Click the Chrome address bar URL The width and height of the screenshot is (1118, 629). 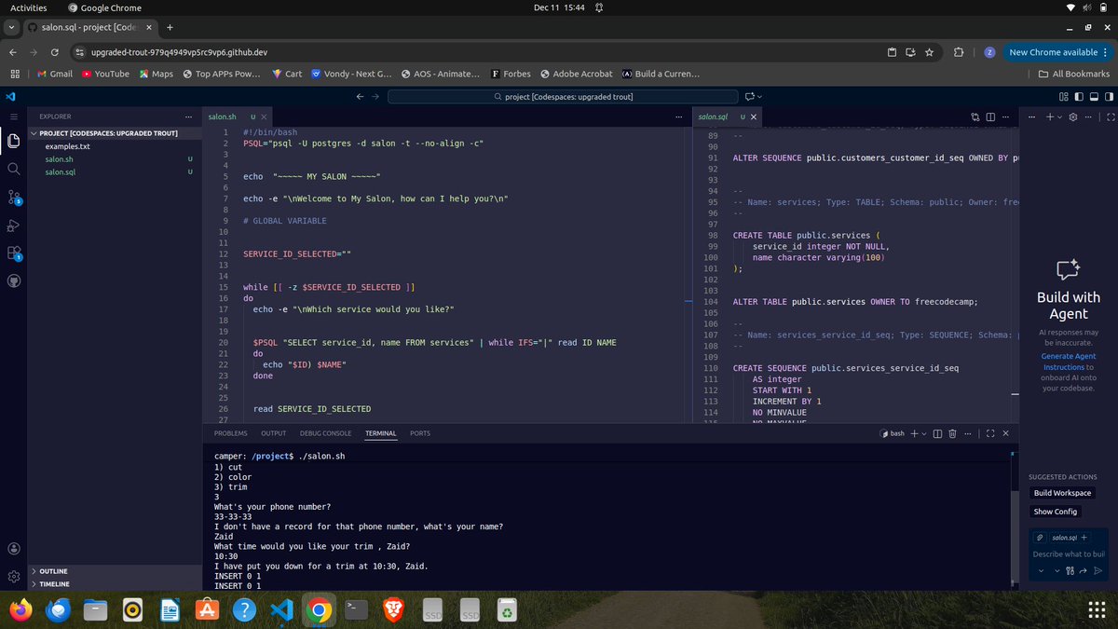tap(177, 52)
